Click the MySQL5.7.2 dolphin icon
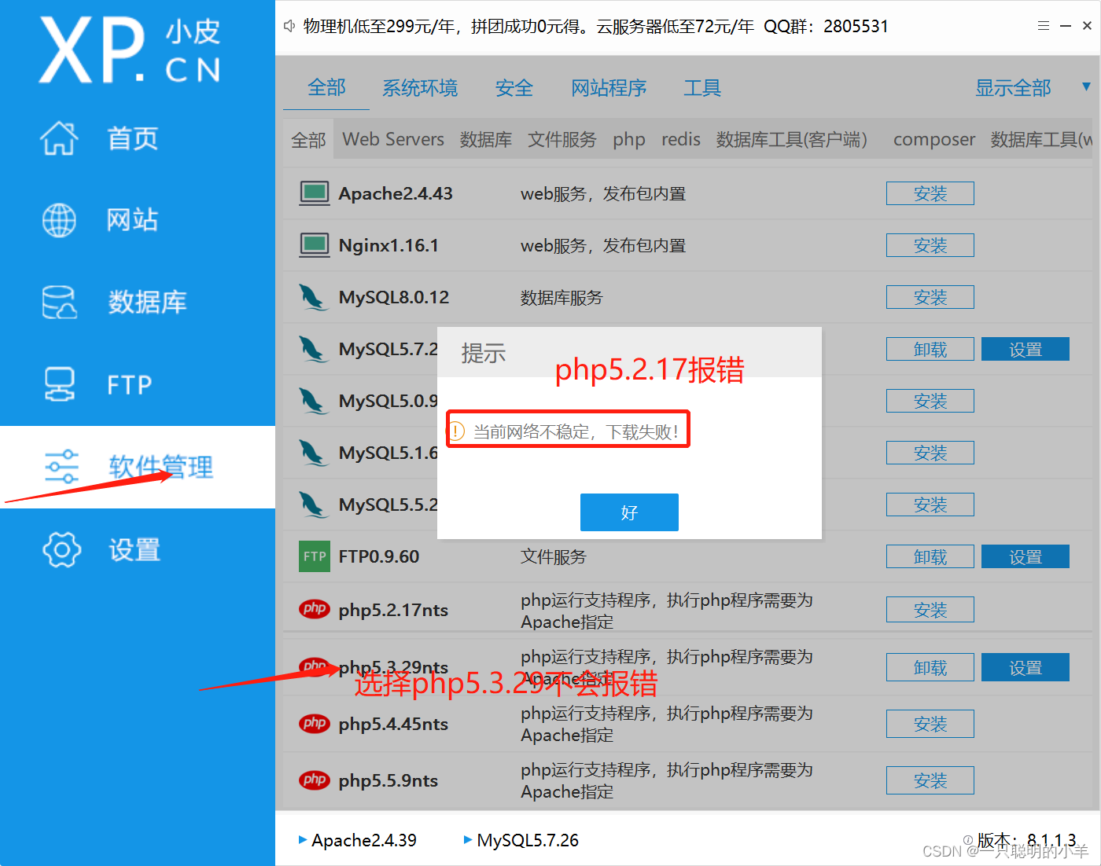The width and height of the screenshot is (1101, 866). pos(313,349)
